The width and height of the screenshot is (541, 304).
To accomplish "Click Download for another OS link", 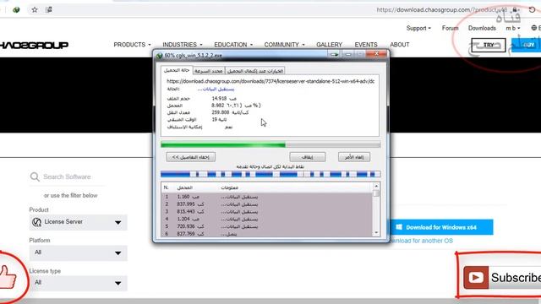I will coord(422,241).
